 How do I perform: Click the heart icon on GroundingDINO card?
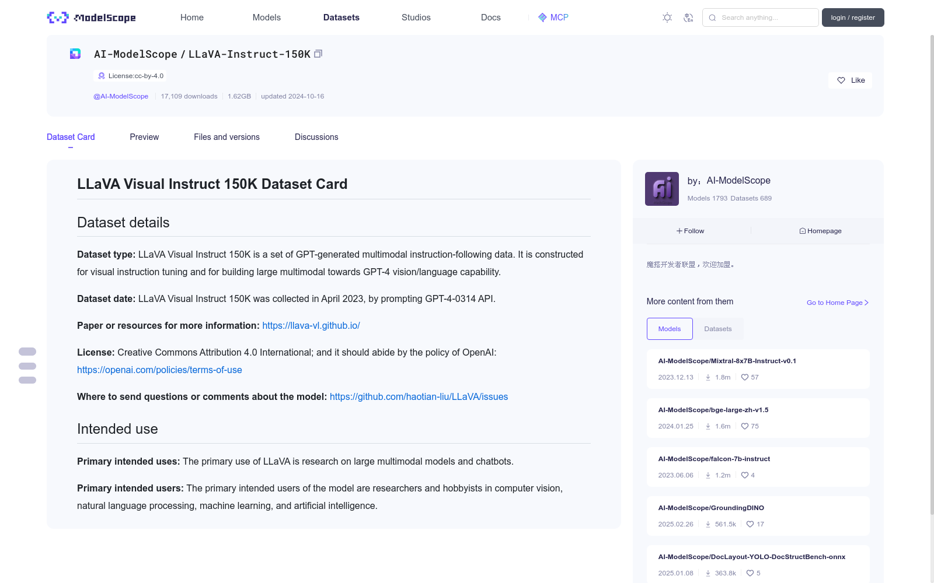pyautogui.click(x=750, y=524)
